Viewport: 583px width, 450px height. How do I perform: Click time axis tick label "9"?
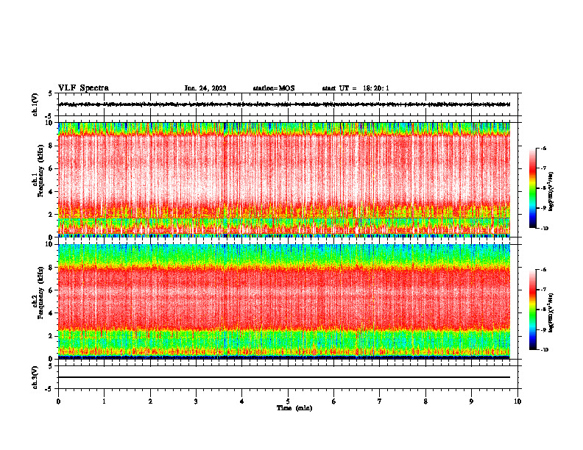tap(471, 401)
